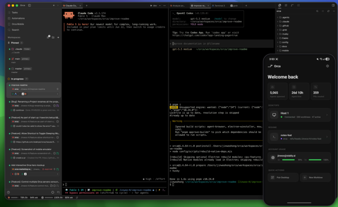Image resolution: width=338 pixels, height=207 pixels.
Task: Open the checks list panel icon
Action: coord(298,5)
